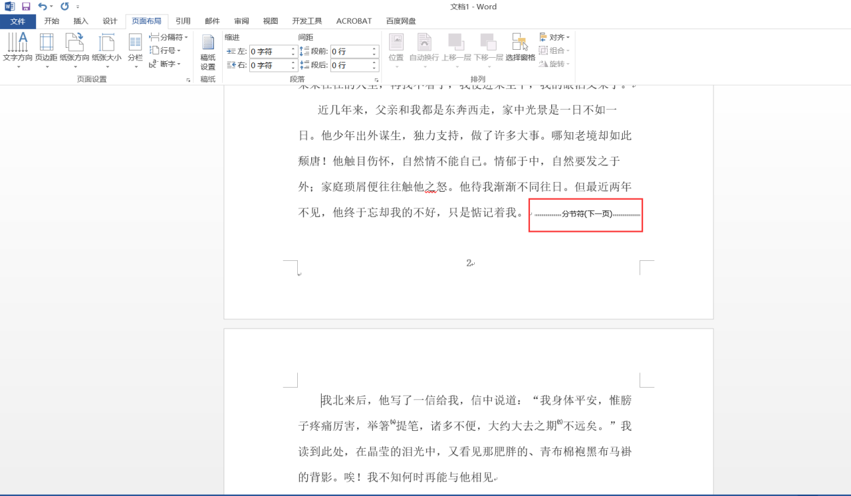Increase 段前 spacing with up spinner
The image size is (851, 496).
pos(374,48)
